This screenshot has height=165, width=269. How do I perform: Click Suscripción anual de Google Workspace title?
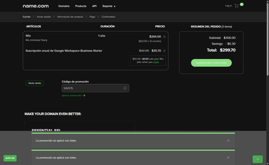point(64,51)
